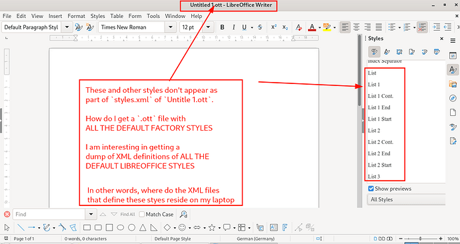Screen dimensions: 460x244
Task: Click New Style from Selection icon
Action: tap(90, 27)
